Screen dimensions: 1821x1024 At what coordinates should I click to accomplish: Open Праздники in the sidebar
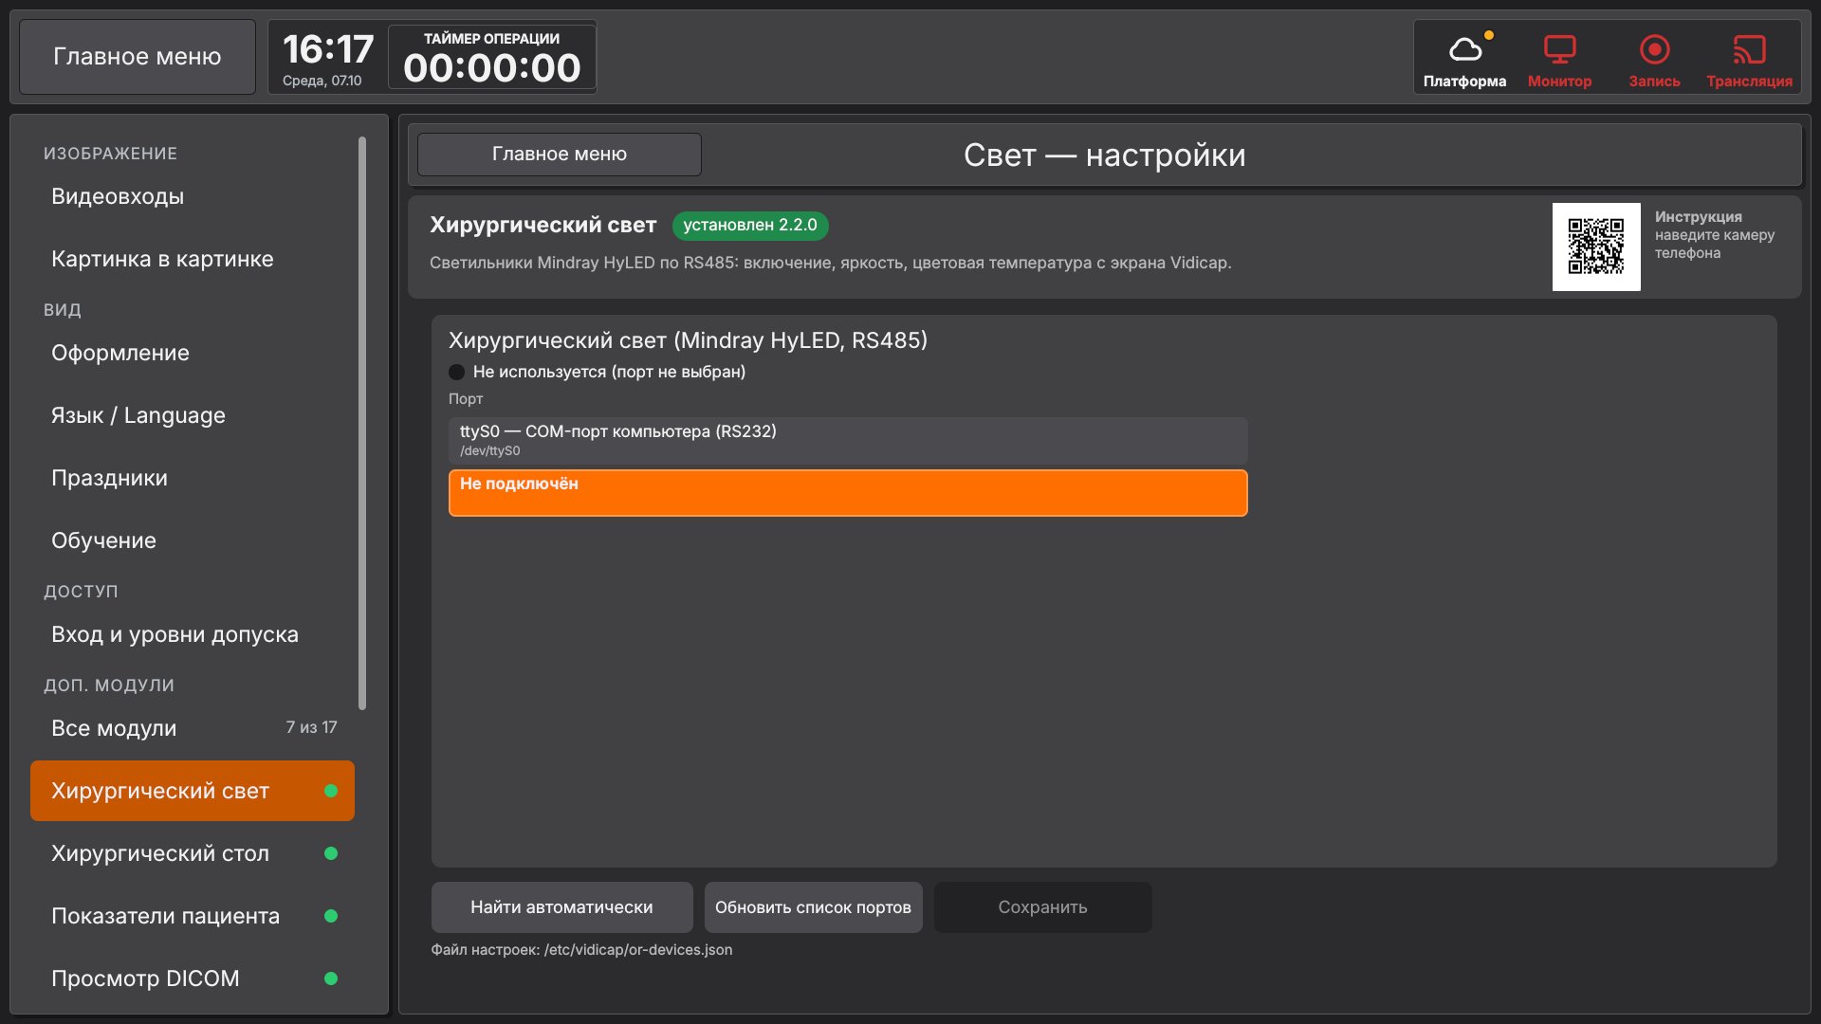coord(193,478)
